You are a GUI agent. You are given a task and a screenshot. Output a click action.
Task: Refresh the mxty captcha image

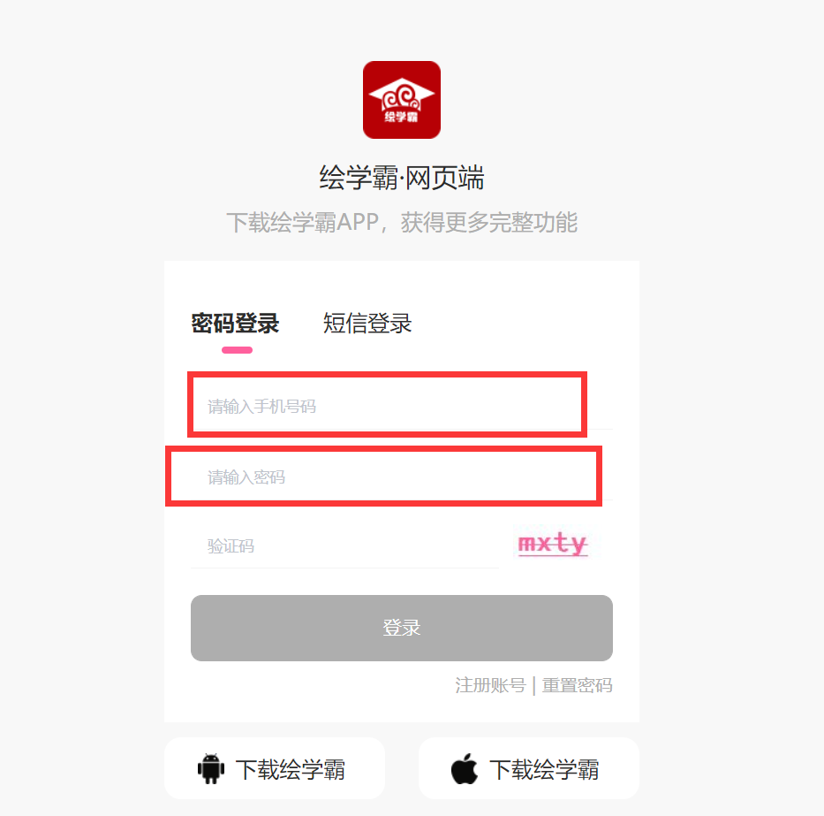[x=554, y=544]
